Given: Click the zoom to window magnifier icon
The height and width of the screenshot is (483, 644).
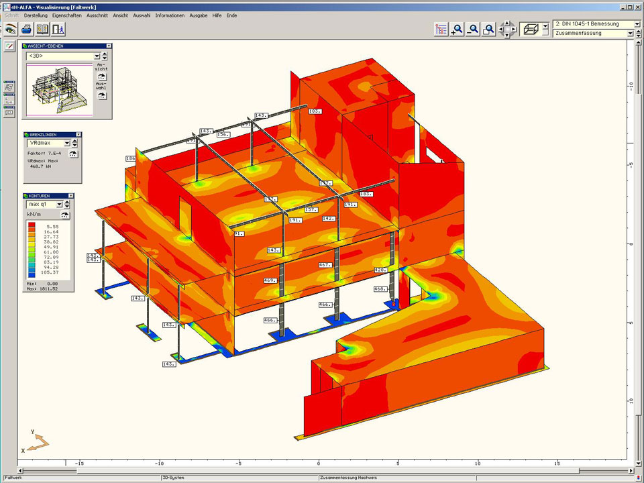Looking at the screenshot, I should [490, 29].
